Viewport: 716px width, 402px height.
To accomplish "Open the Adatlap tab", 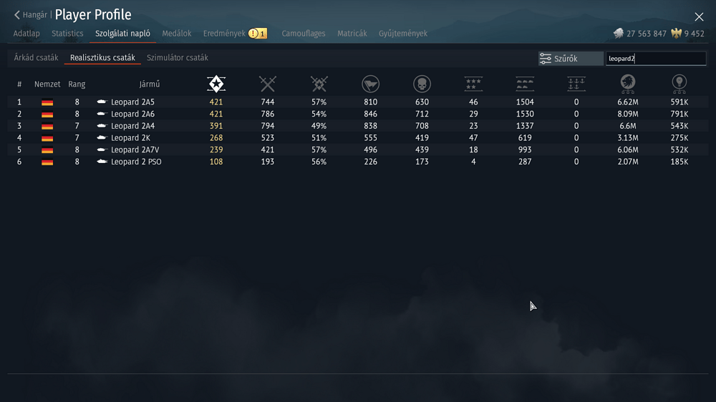I will point(26,34).
